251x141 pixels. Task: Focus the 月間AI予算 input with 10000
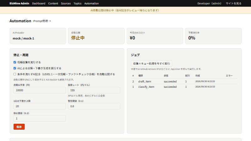coord(40,90)
